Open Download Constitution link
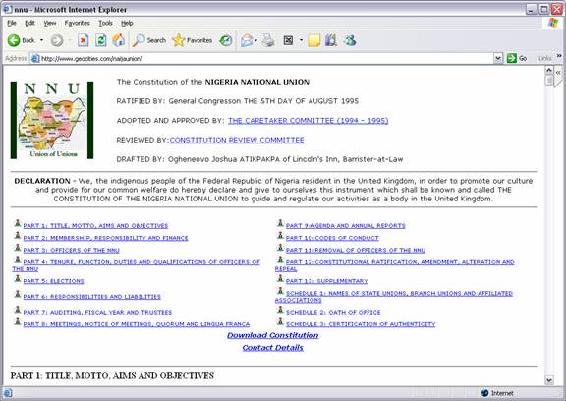 [x=273, y=335]
